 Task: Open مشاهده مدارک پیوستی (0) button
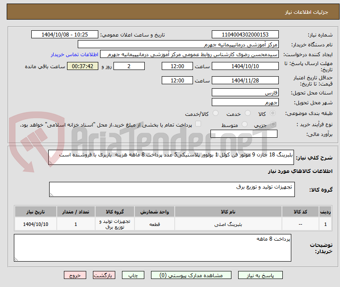(x=191, y=275)
